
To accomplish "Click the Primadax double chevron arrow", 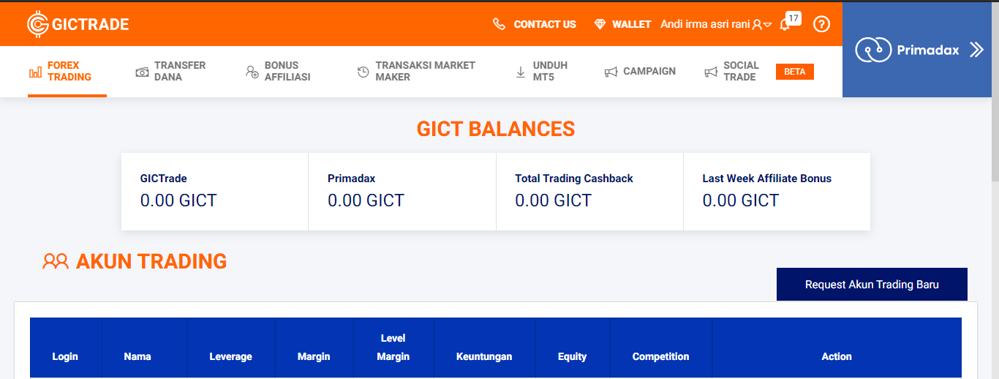I will tap(977, 50).
